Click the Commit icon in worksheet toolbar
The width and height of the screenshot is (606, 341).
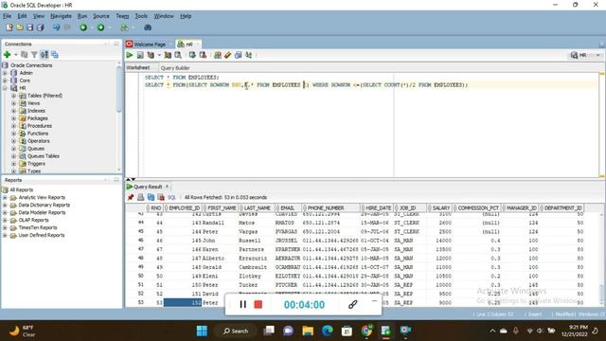[192, 55]
